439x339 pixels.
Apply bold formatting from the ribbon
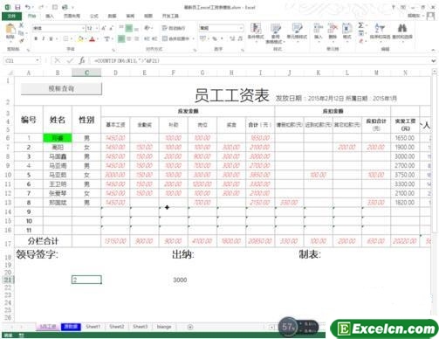pyautogui.click(x=36, y=38)
